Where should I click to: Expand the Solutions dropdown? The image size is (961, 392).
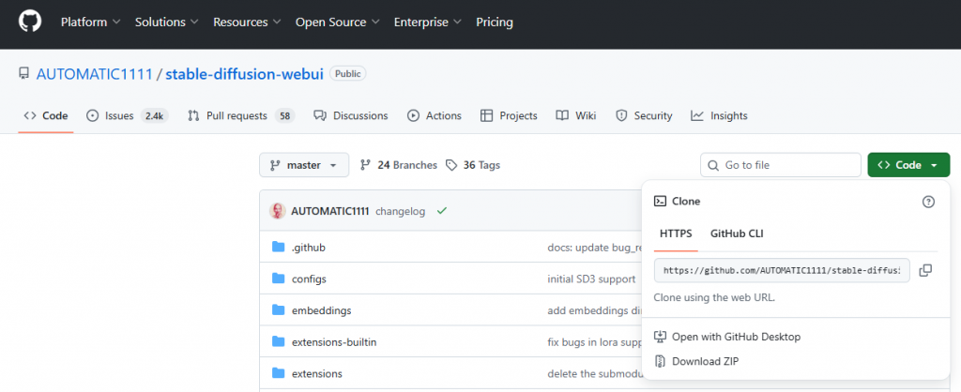(x=166, y=22)
